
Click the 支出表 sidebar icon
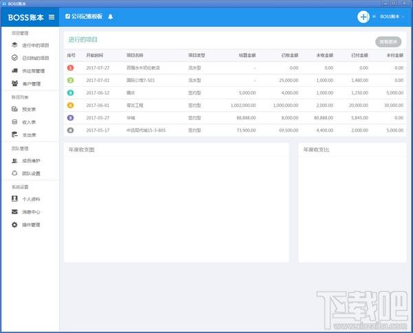pyautogui.click(x=15, y=134)
